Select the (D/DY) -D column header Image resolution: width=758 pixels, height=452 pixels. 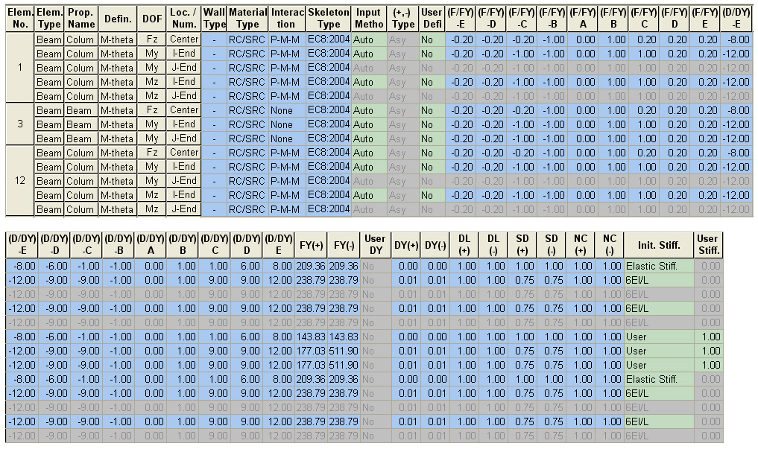pos(54,245)
